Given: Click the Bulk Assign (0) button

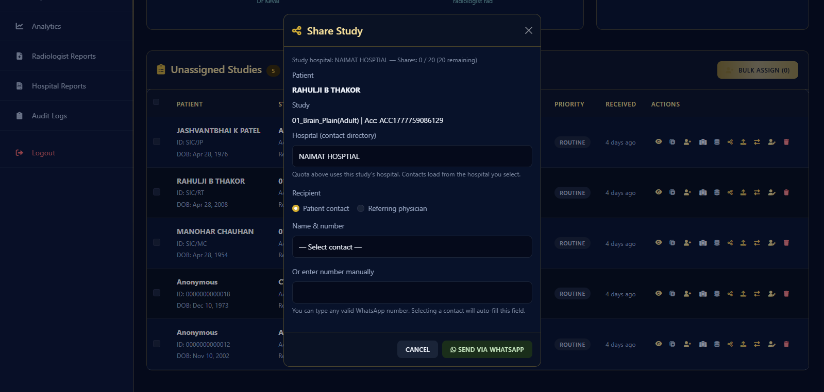Looking at the screenshot, I should click(x=758, y=70).
